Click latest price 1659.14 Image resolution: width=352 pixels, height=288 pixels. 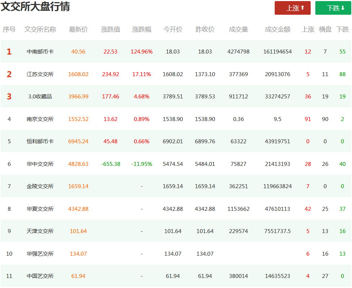(78, 186)
